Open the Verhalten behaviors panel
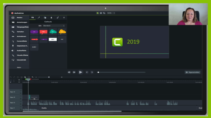This screenshot has width=211, height=118. click(19, 32)
